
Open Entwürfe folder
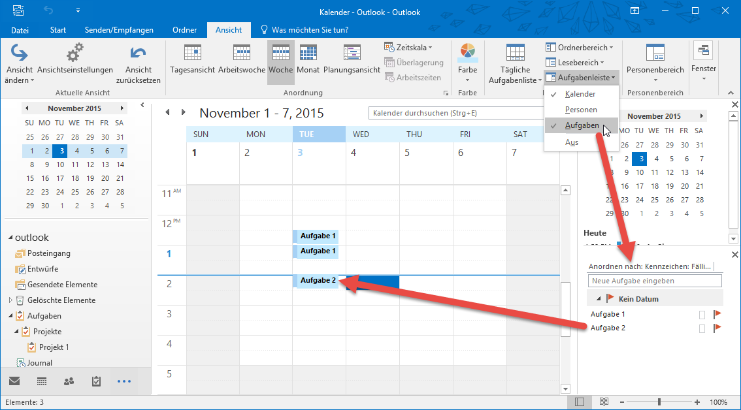tap(43, 269)
